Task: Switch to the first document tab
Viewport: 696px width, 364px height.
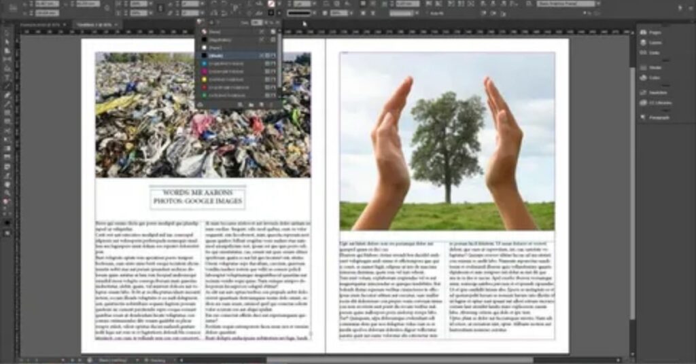Action: tap(42, 25)
